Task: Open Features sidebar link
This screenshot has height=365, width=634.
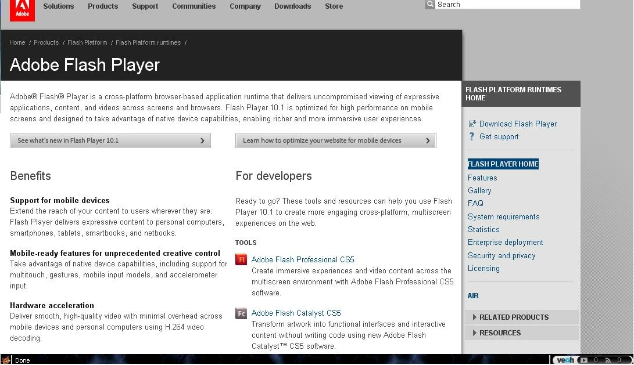Action: click(482, 178)
